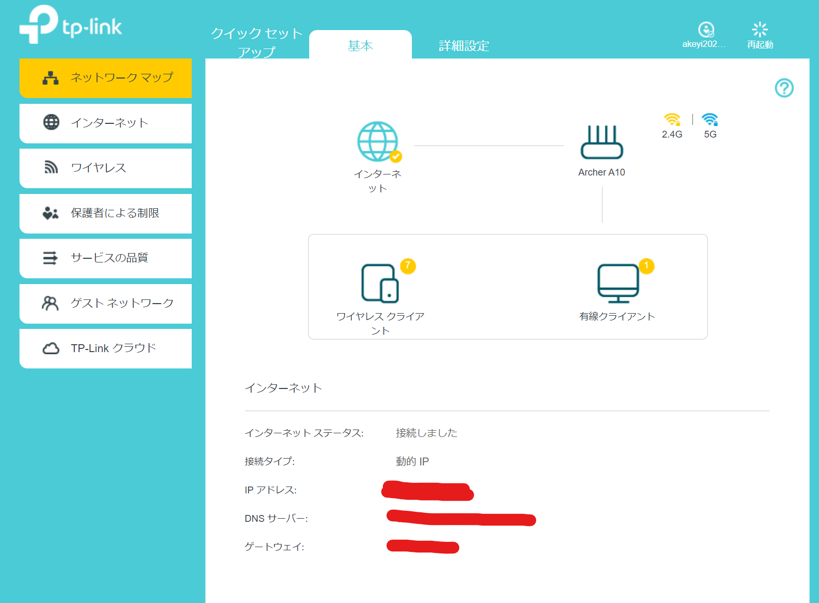Toggle the 2.4G wireless band icon
The image size is (819, 603).
672,120
